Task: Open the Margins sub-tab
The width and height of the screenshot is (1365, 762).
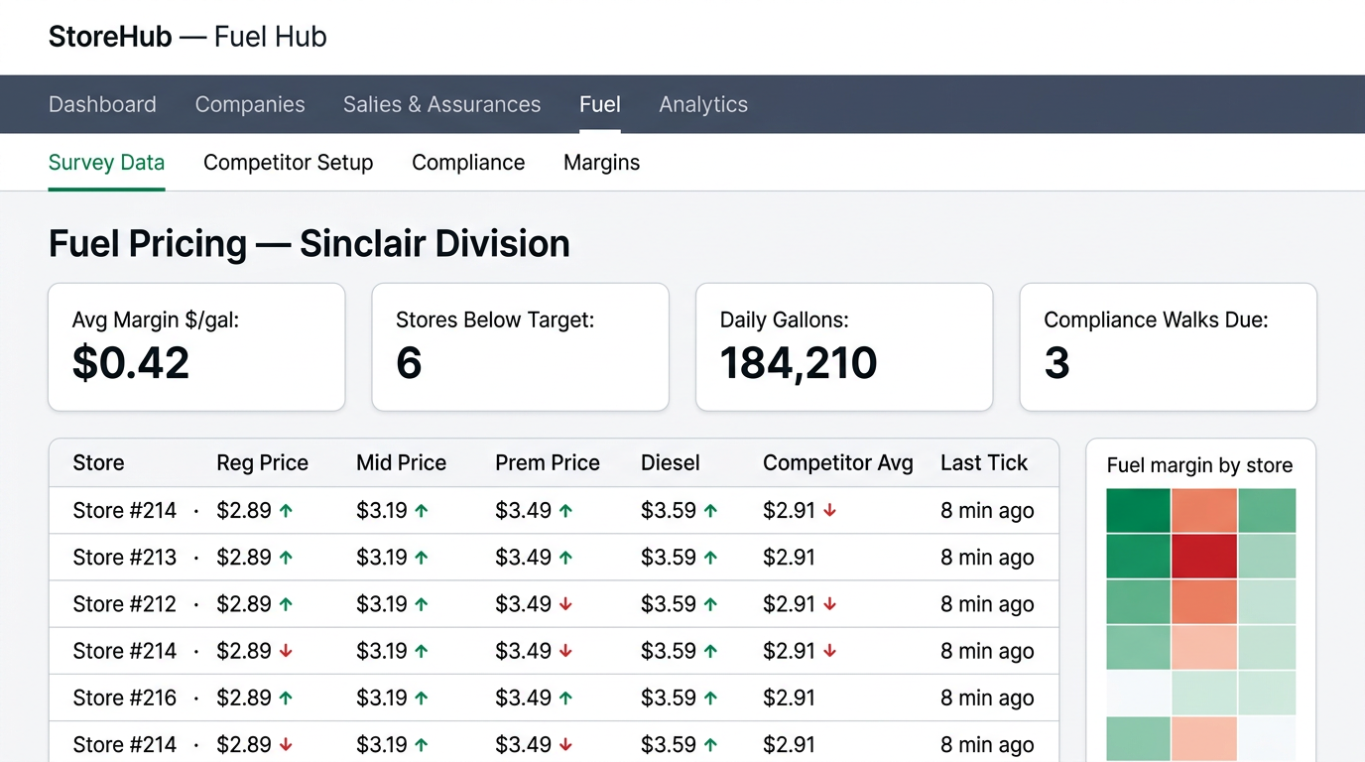Action: pos(602,163)
